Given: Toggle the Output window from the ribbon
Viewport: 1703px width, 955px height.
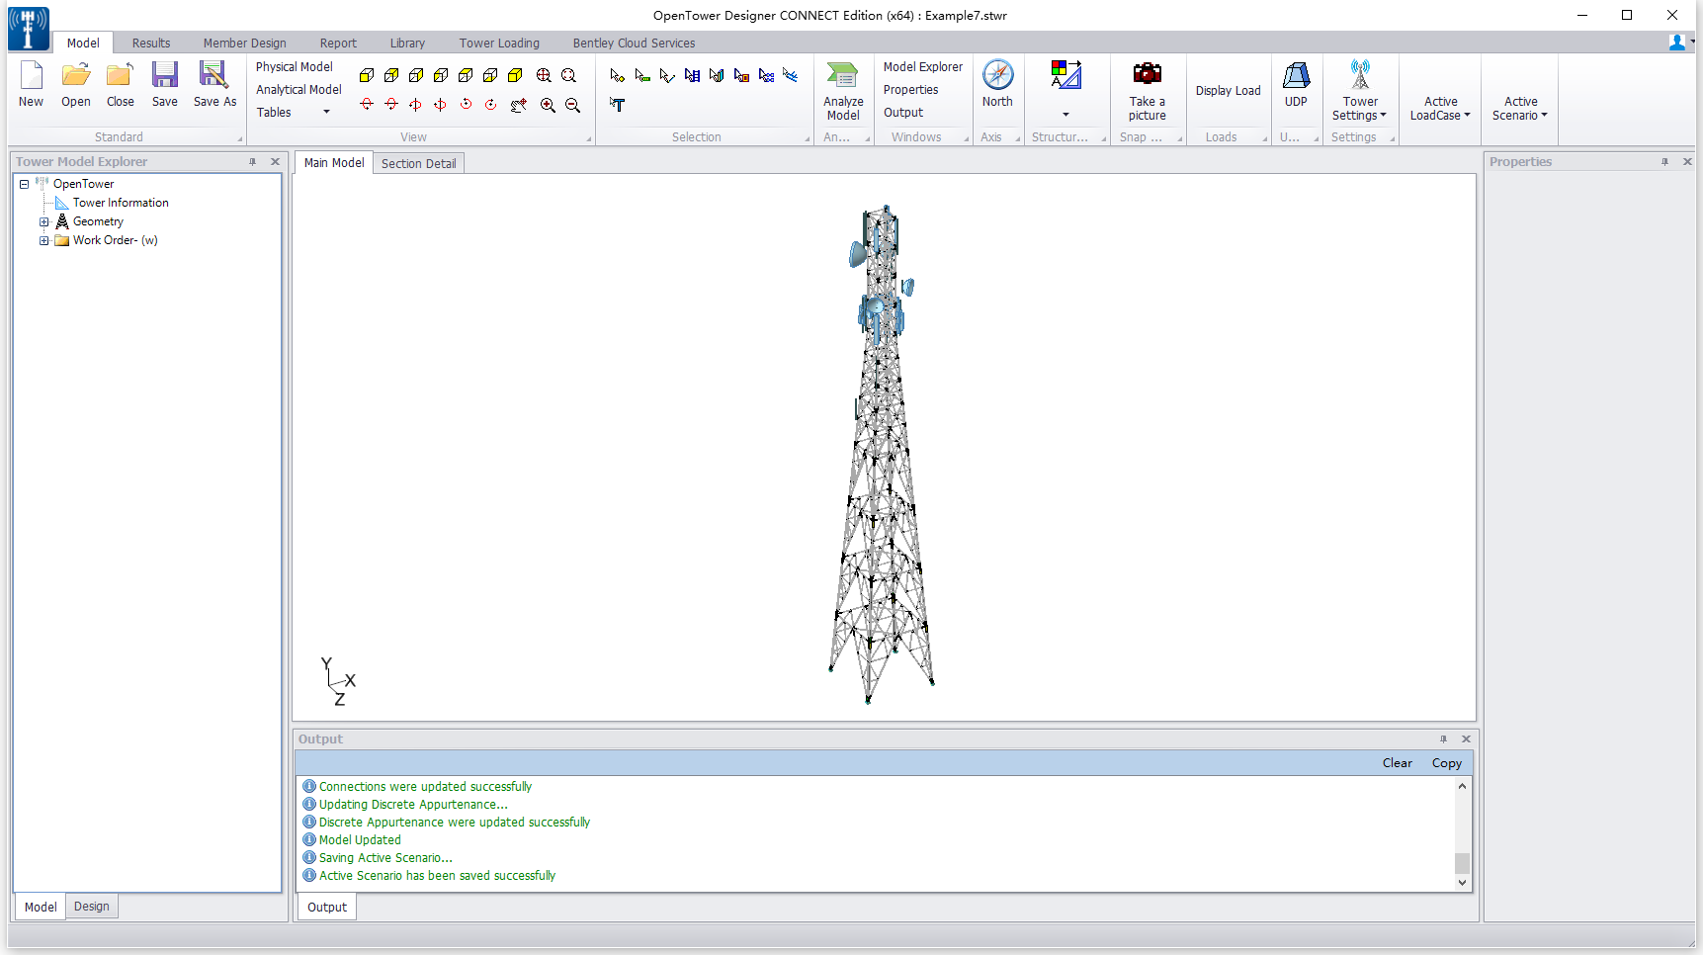Looking at the screenshot, I should point(902,112).
